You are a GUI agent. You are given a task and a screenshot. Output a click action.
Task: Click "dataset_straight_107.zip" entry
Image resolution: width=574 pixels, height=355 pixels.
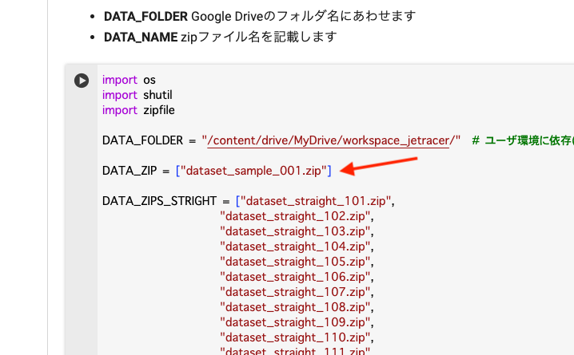point(295,292)
